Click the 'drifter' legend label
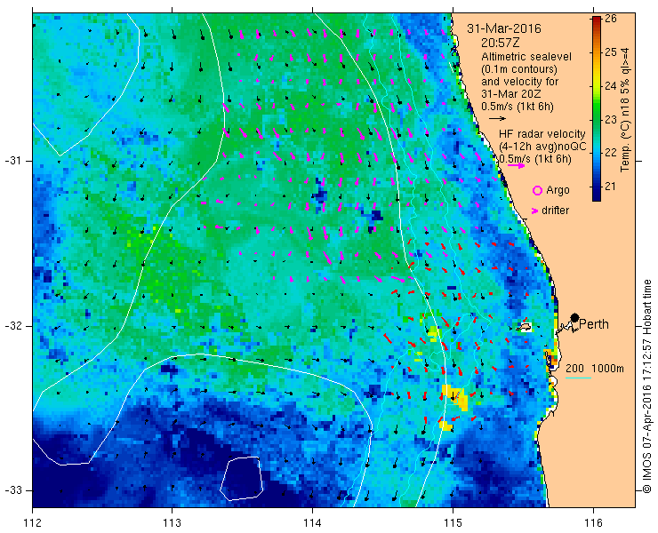Screen dimensions: 658x533 click(555, 211)
